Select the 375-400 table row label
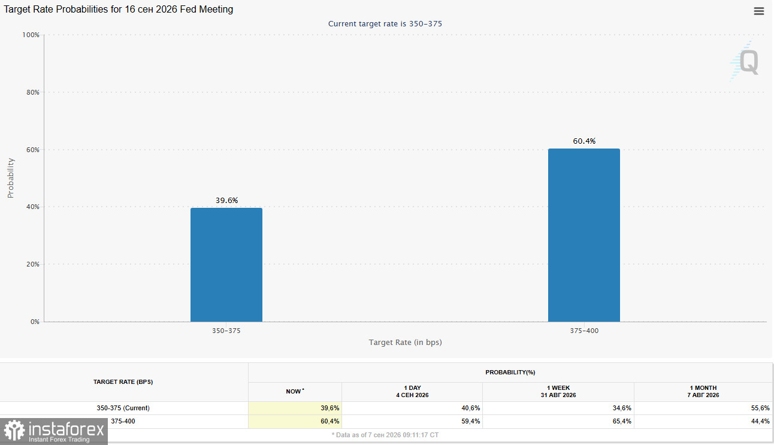Screen dimensions: 774x445 pos(123,422)
